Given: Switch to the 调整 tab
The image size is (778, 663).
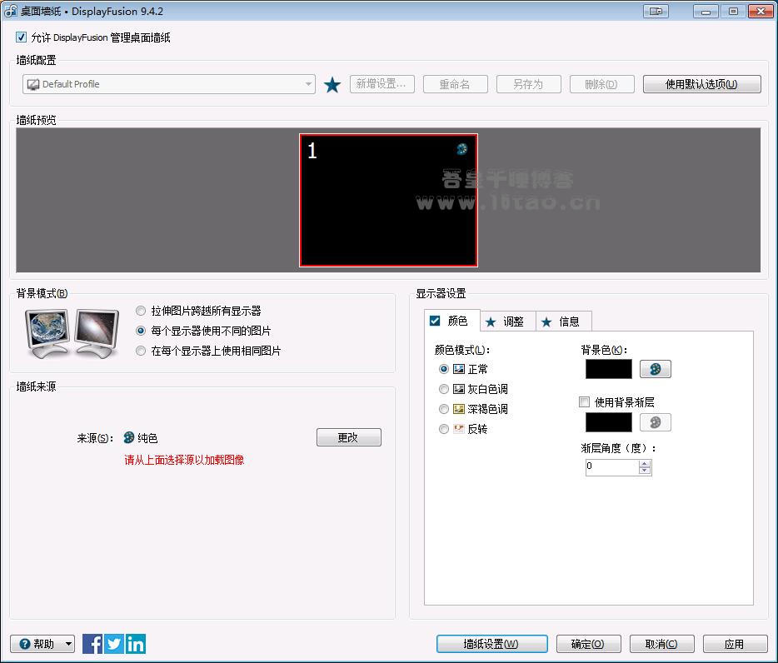Looking at the screenshot, I should coord(506,322).
